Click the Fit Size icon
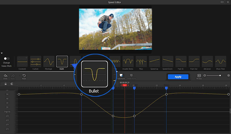 [x=199, y=76]
